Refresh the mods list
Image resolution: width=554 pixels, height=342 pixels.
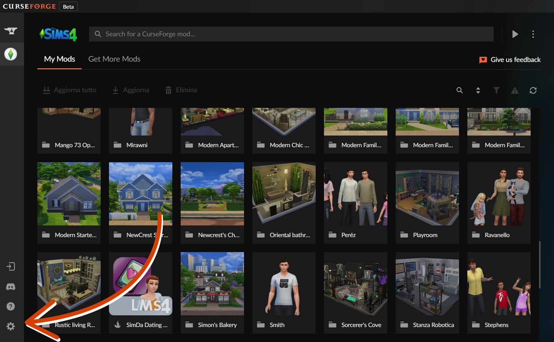click(x=533, y=90)
